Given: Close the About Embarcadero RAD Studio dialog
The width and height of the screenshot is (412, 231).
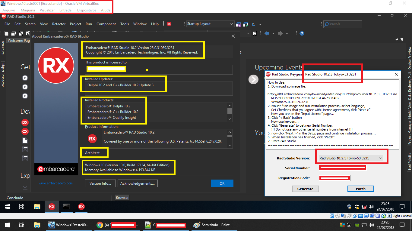Looking at the screenshot, I should pyautogui.click(x=233, y=36).
